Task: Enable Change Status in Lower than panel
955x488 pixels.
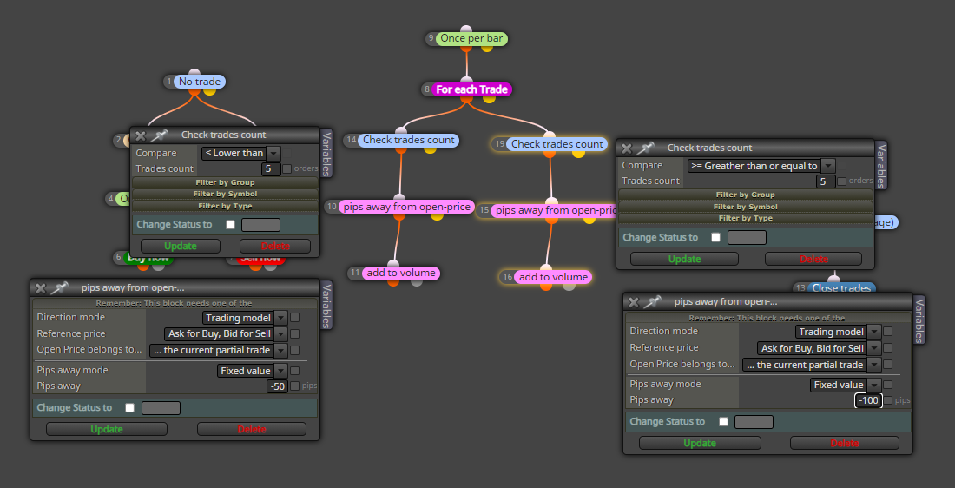Action: 230,224
